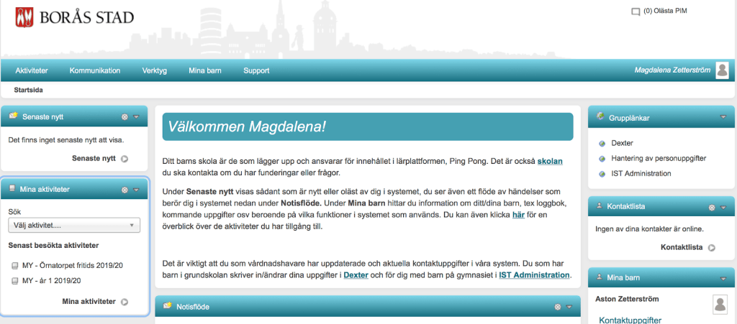The height and width of the screenshot is (324, 737).
Task: Click the Borås Stad logo
Action: click(74, 17)
